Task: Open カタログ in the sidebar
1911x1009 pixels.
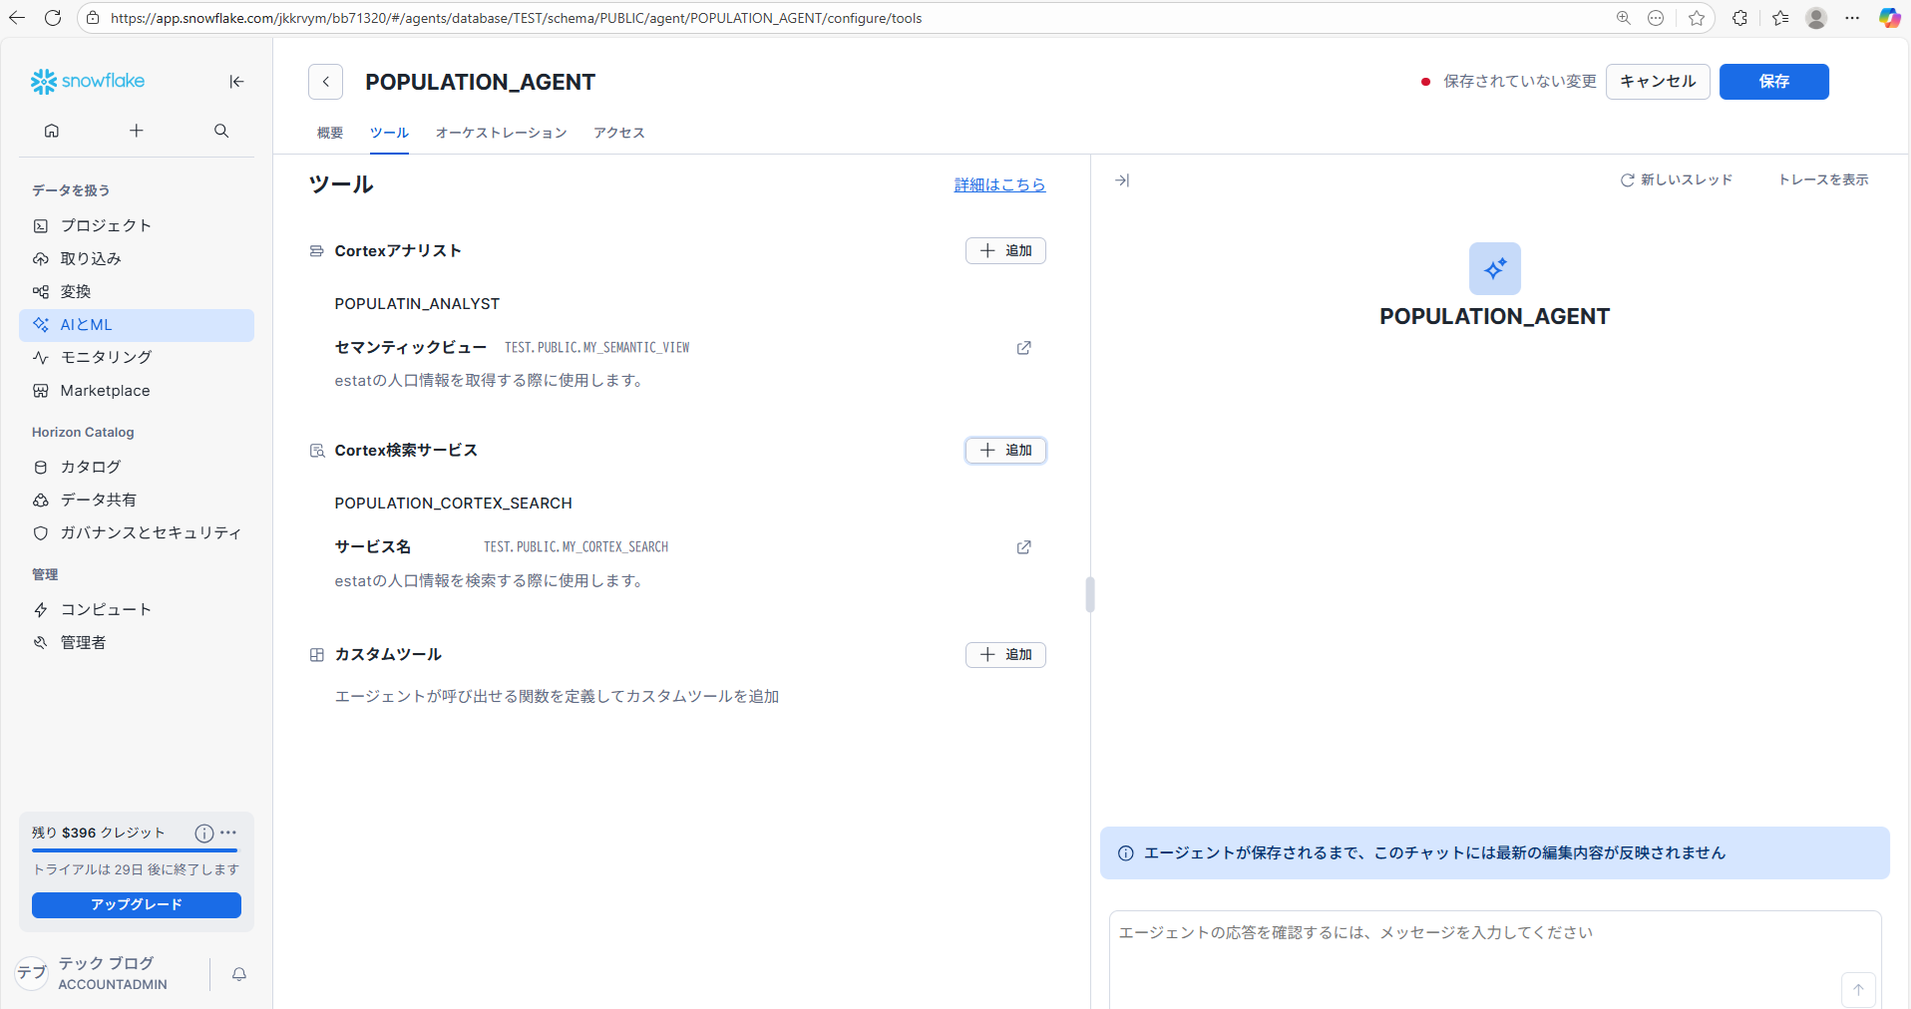Action: point(137,467)
